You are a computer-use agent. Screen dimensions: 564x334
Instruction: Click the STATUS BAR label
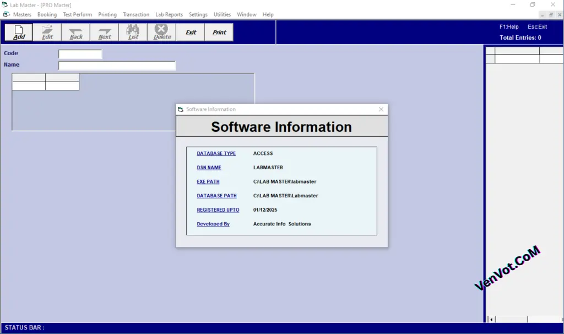pyautogui.click(x=24, y=327)
